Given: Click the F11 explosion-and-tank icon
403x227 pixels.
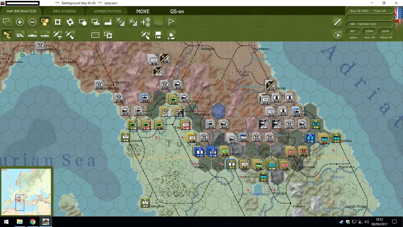Looking at the screenshot, I should pos(171,35).
